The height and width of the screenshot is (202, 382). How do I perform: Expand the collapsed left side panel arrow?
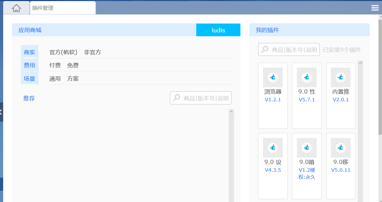click(x=1, y=112)
